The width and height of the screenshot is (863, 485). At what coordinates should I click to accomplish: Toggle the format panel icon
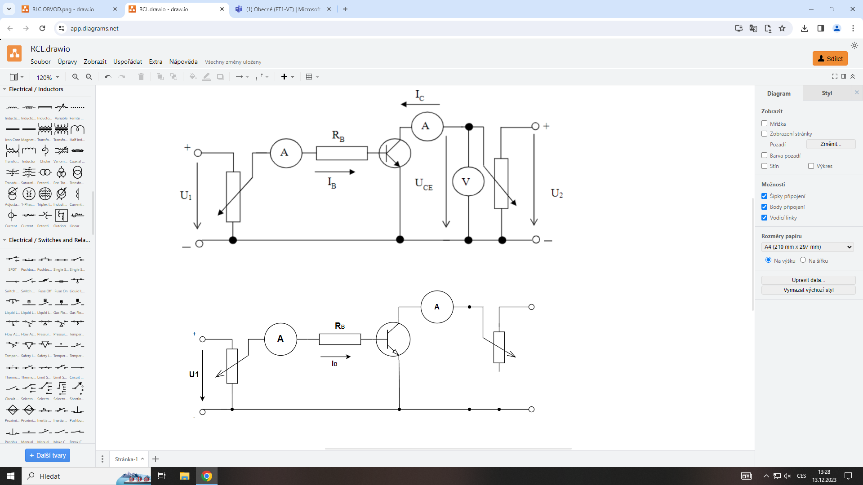tap(844, 76)
